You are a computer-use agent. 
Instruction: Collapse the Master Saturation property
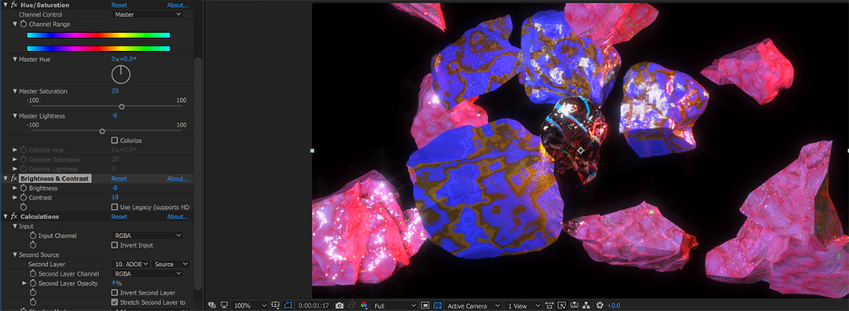(15, 91)
